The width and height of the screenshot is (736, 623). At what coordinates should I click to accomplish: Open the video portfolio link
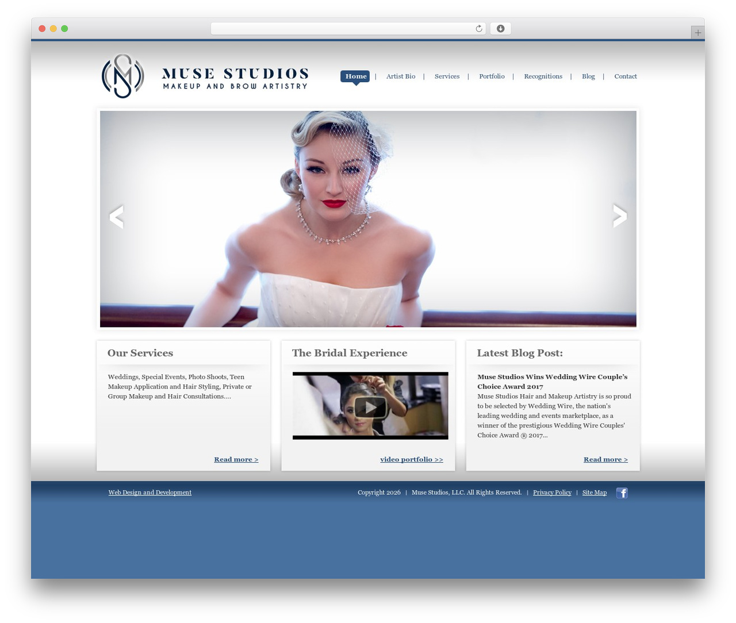pos(412,459)
